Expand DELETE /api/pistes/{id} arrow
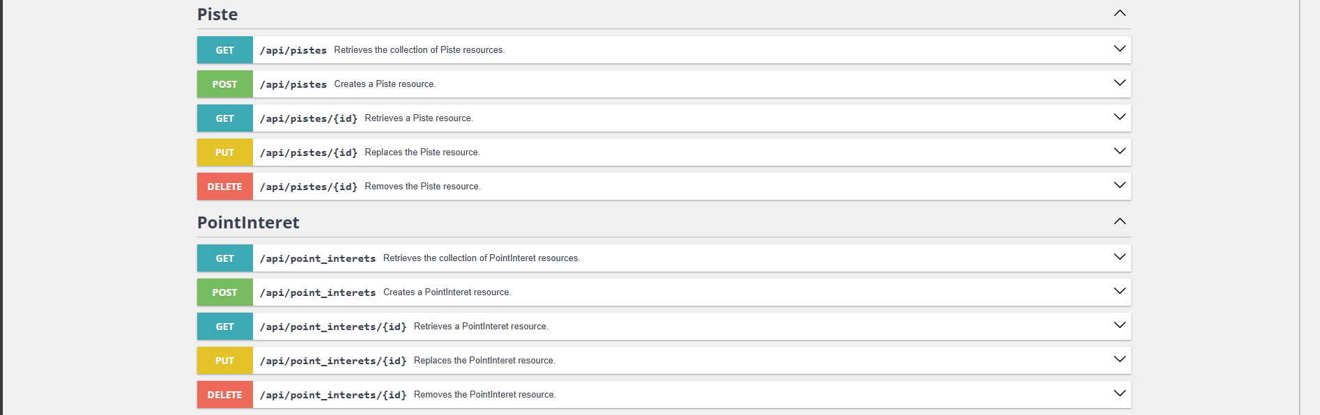The width and height of the screenshot is (1320, 415). coord(1119,185)
